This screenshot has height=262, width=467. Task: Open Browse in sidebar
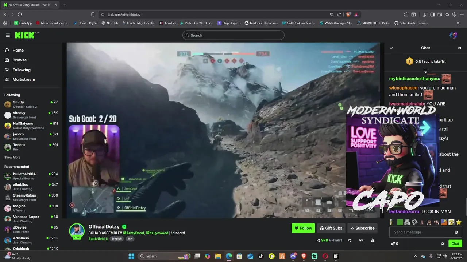[20, 60]
